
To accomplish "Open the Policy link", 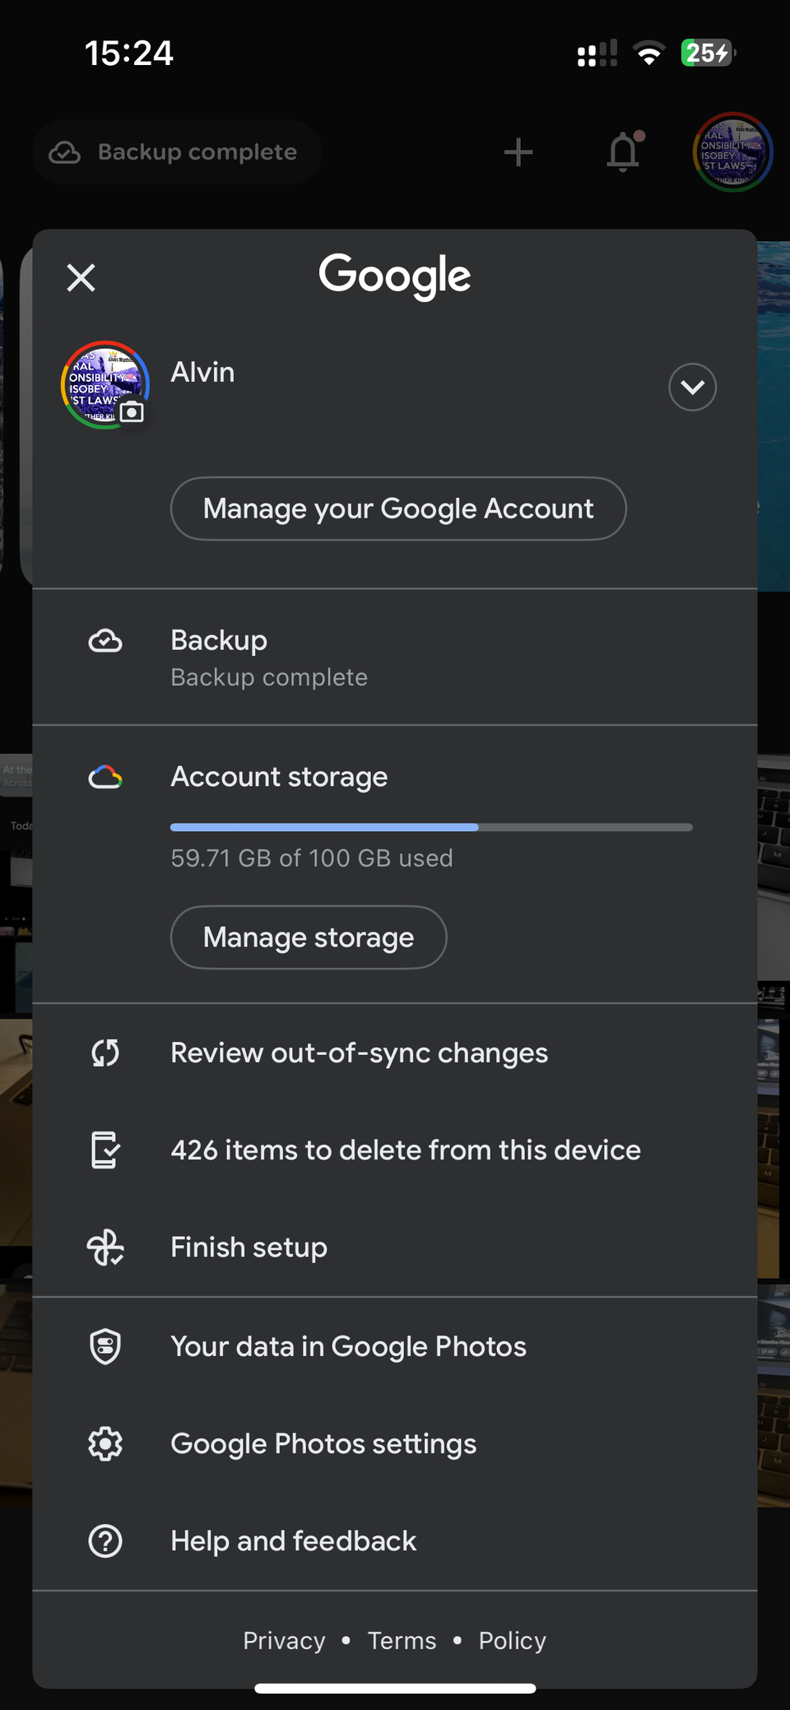I will point(512,1640).
